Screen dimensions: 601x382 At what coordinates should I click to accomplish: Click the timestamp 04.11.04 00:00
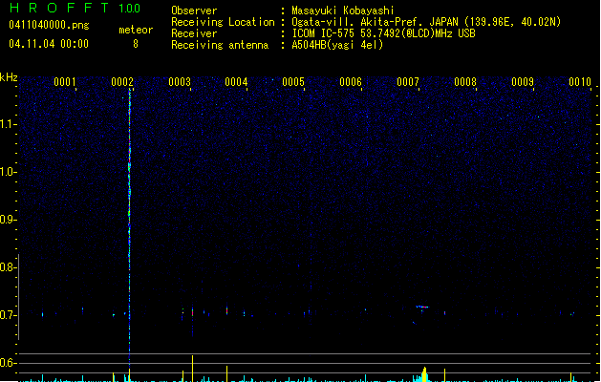pyautogui.click(x=49, y=44)
